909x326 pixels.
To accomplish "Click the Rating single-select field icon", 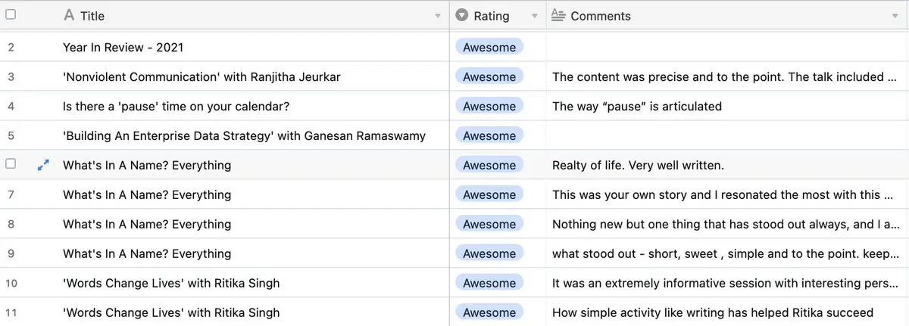I will (x=462, y=15).
